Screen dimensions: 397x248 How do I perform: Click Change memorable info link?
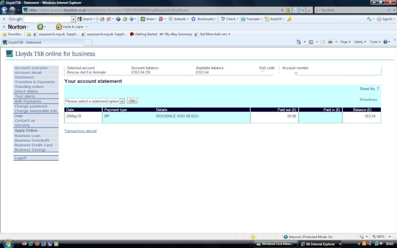[x=36, y=111]
